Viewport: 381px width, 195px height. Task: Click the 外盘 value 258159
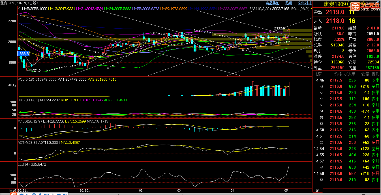point(337,68)
